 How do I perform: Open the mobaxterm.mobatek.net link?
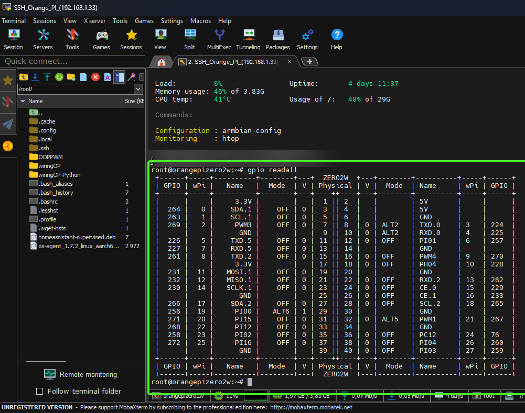coord(311,407)
